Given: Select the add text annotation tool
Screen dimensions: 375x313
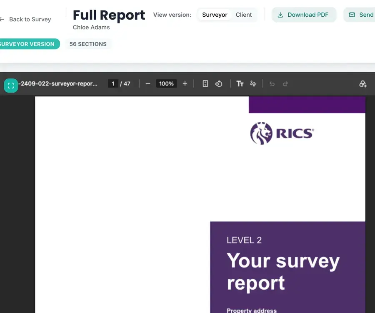Looking at the screenshot, I should pos(240,83).
